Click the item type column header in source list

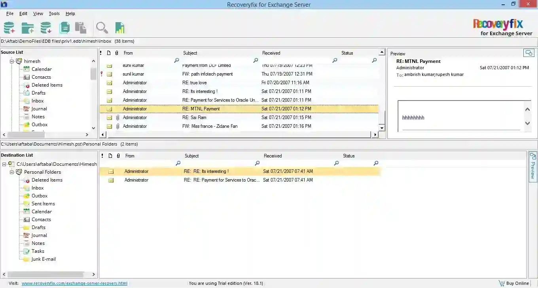[109, 53]
